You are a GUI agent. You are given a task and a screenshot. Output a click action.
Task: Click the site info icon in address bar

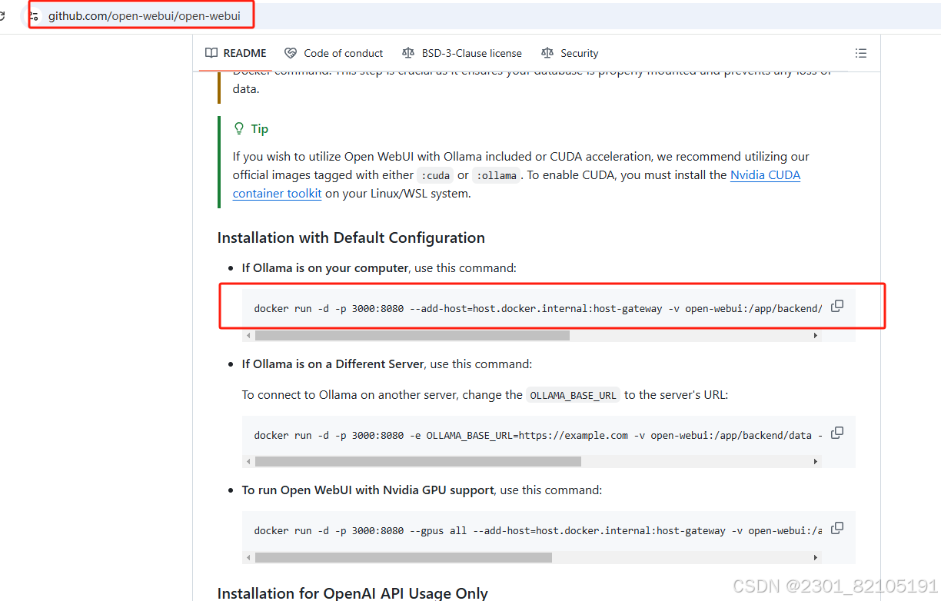(33, 15)
